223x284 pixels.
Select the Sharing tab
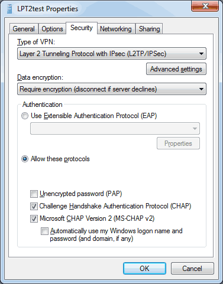click(149, 29)
